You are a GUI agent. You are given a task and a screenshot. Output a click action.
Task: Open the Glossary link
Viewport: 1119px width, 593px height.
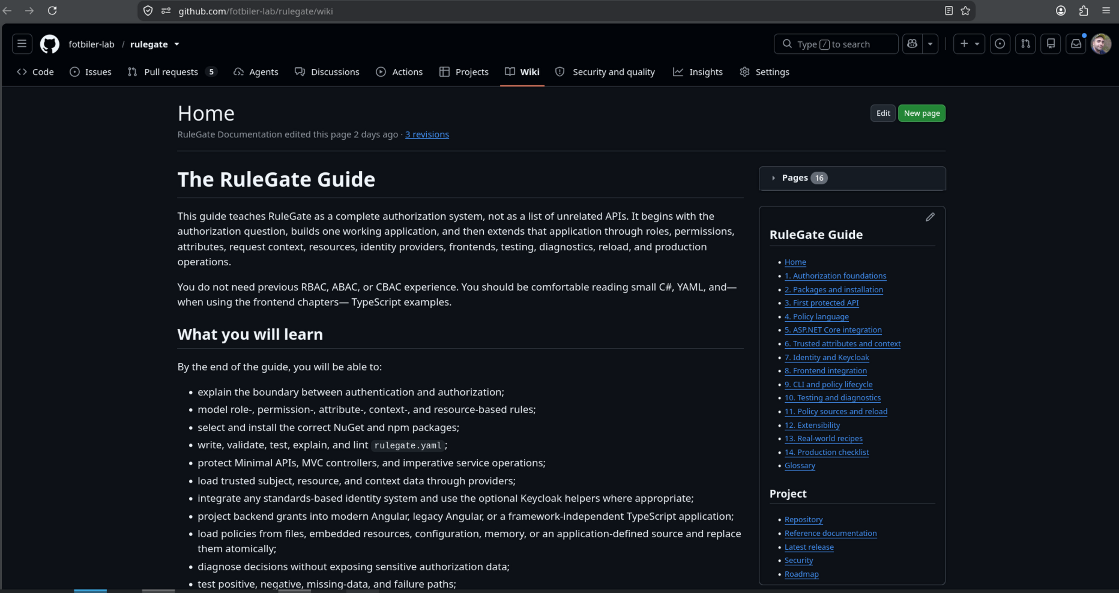800,466
